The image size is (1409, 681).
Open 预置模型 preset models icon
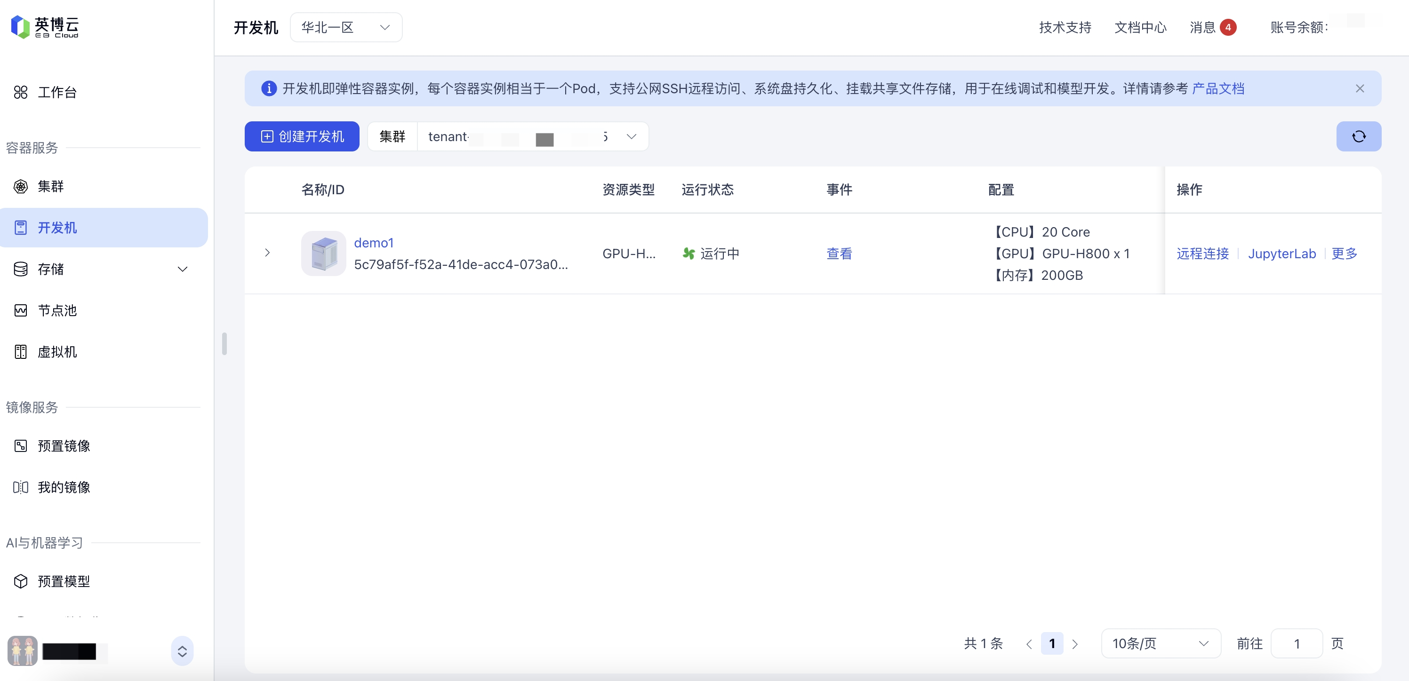pyautogui.click(x=21, y=581)
